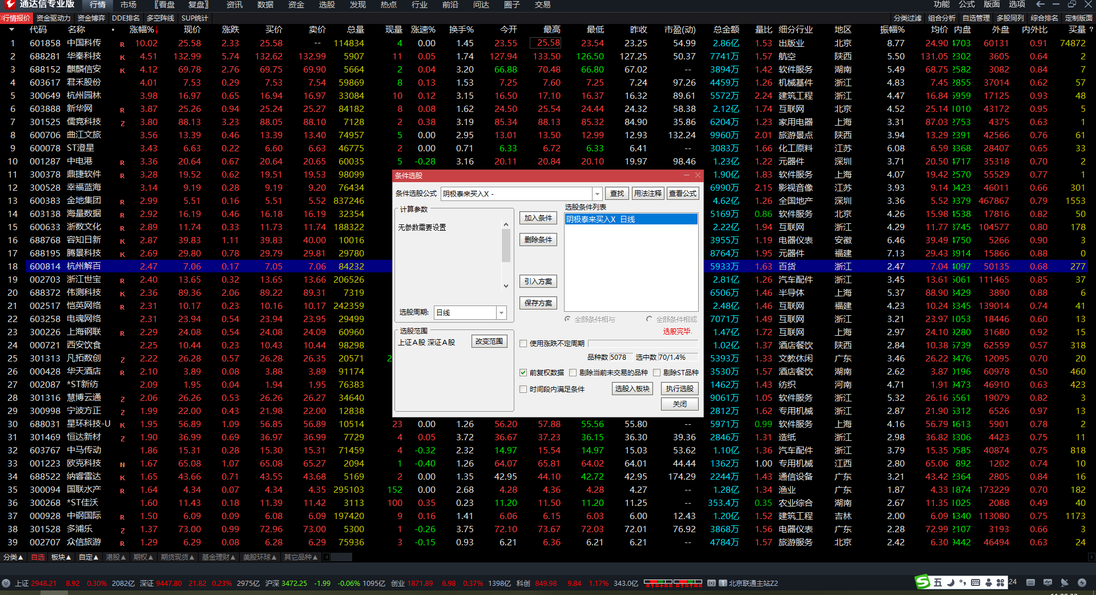
Task: Click the 查看公式 button
Action: tap(683, 194)
